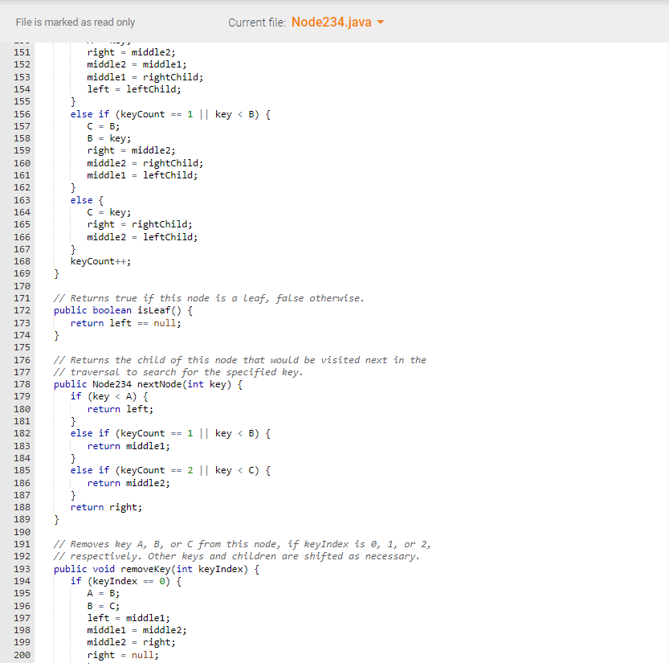Click 'left = middle1;' on line 197

point(128,618)
